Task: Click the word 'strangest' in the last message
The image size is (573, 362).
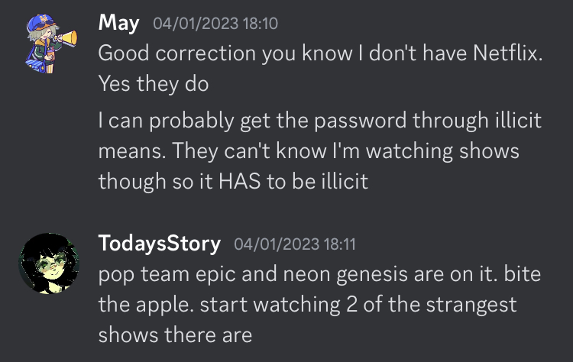Action: point(471,305)
